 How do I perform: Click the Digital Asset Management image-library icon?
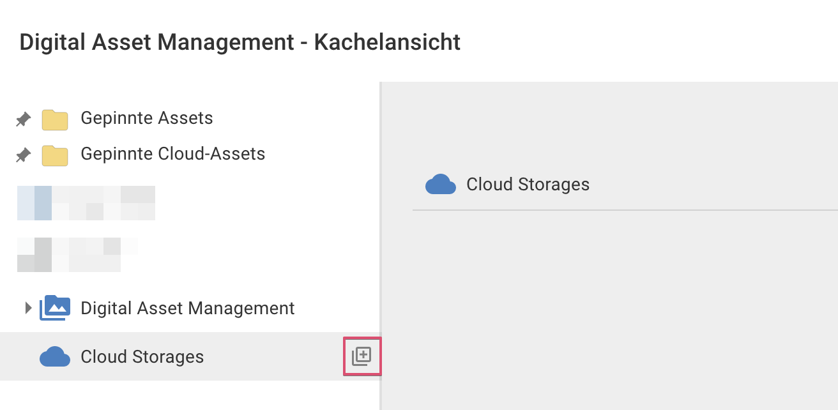click(55, 308)
